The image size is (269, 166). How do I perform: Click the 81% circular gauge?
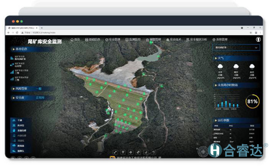(252, 101)
